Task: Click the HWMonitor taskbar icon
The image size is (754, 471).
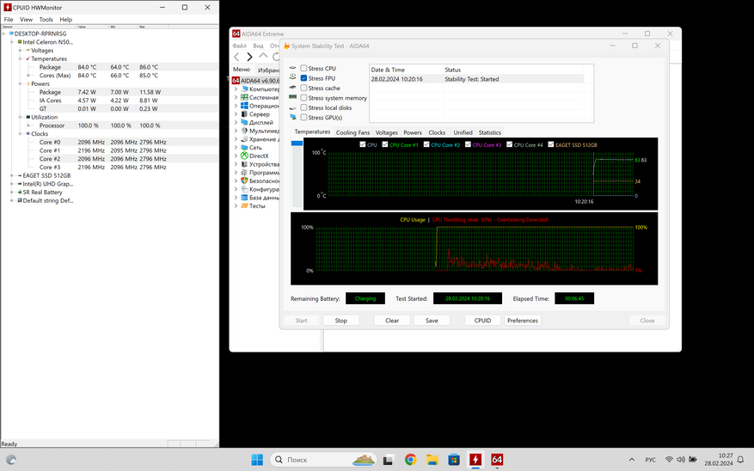Action: pyautogui.click(x=475, y=460)
